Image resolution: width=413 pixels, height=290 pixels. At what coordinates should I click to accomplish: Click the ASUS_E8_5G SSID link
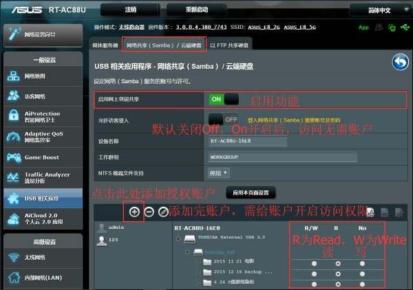299,27
